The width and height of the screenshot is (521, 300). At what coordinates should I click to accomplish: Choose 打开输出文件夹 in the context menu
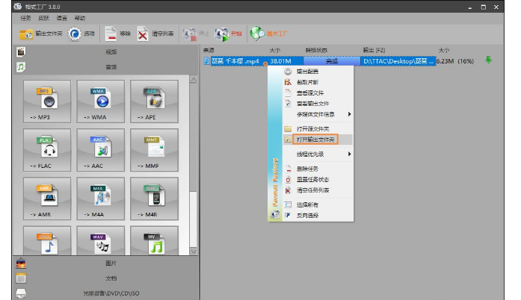coord(318,140)
